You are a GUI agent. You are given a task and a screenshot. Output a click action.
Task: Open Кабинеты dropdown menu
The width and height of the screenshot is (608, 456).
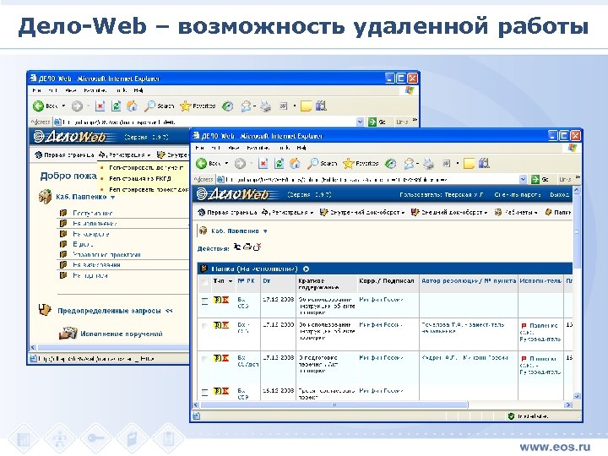(517, 213)
